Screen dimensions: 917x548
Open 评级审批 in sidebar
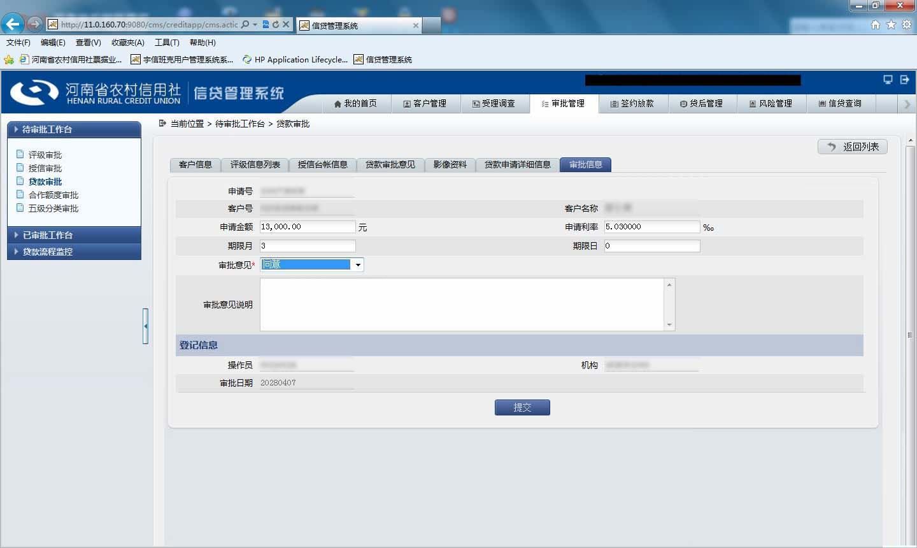coord(45,155)
